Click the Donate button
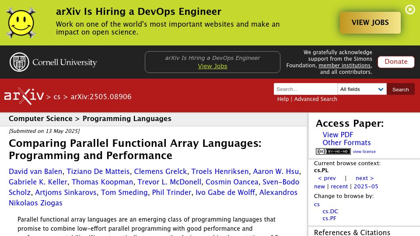Viewport: 420px width, 236px height. 396,62
